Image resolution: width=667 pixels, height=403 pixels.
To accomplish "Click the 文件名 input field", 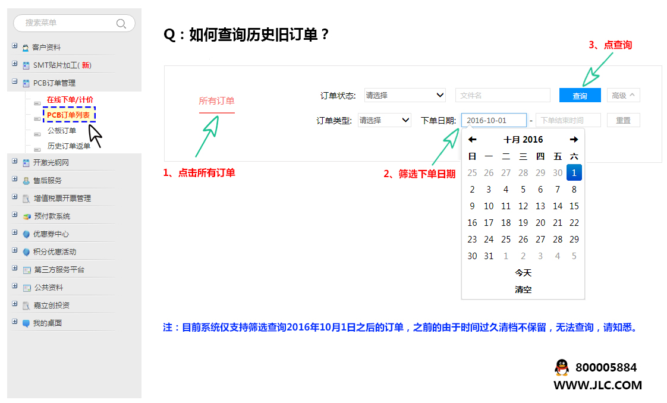I will (502, 95).
